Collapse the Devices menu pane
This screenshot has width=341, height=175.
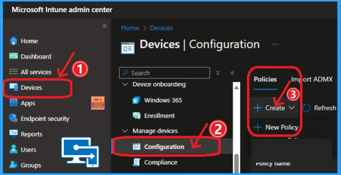[232, 73]
